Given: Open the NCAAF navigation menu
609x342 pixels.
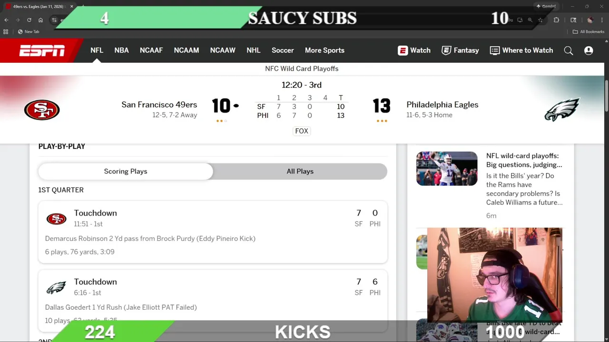Looking at the screenshot, I should point(151,50).
